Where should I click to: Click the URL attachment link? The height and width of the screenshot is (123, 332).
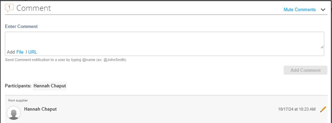tap(32, 52)
